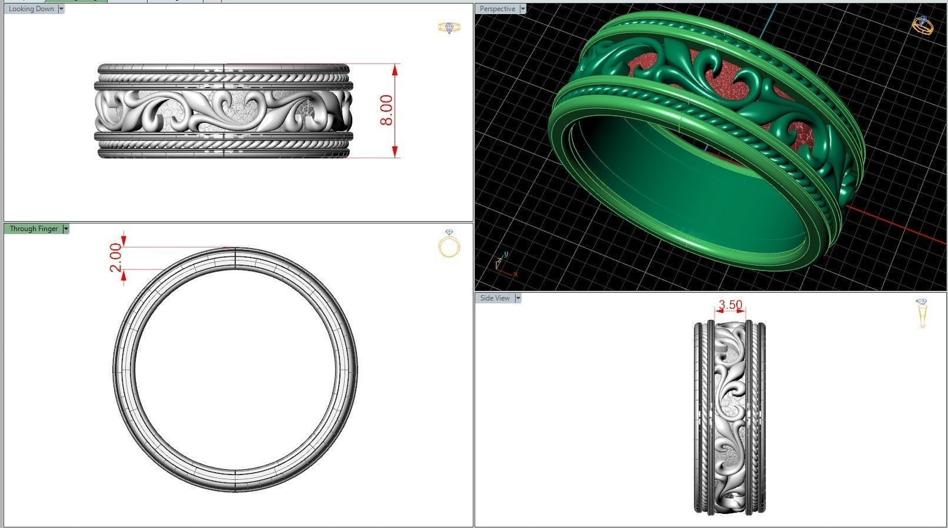Open the Side View viewport dropdown arrow
948x528 pixels.
[518, 298]
